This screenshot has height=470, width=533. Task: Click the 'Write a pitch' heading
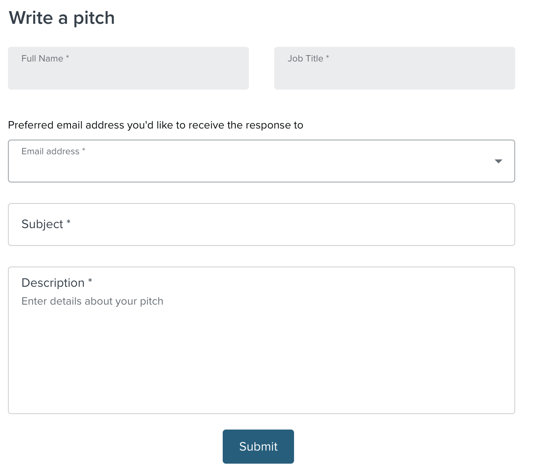pyautogui.click(x=61, y=18)
